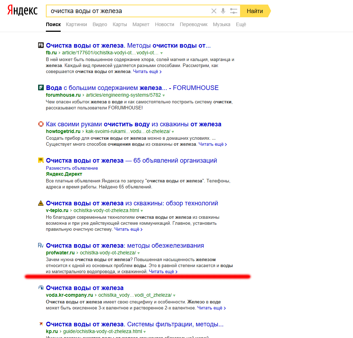Click 'Читать ещё' in howtogetrid.ru snippet

pyautogui.click(x=213, y=144)
